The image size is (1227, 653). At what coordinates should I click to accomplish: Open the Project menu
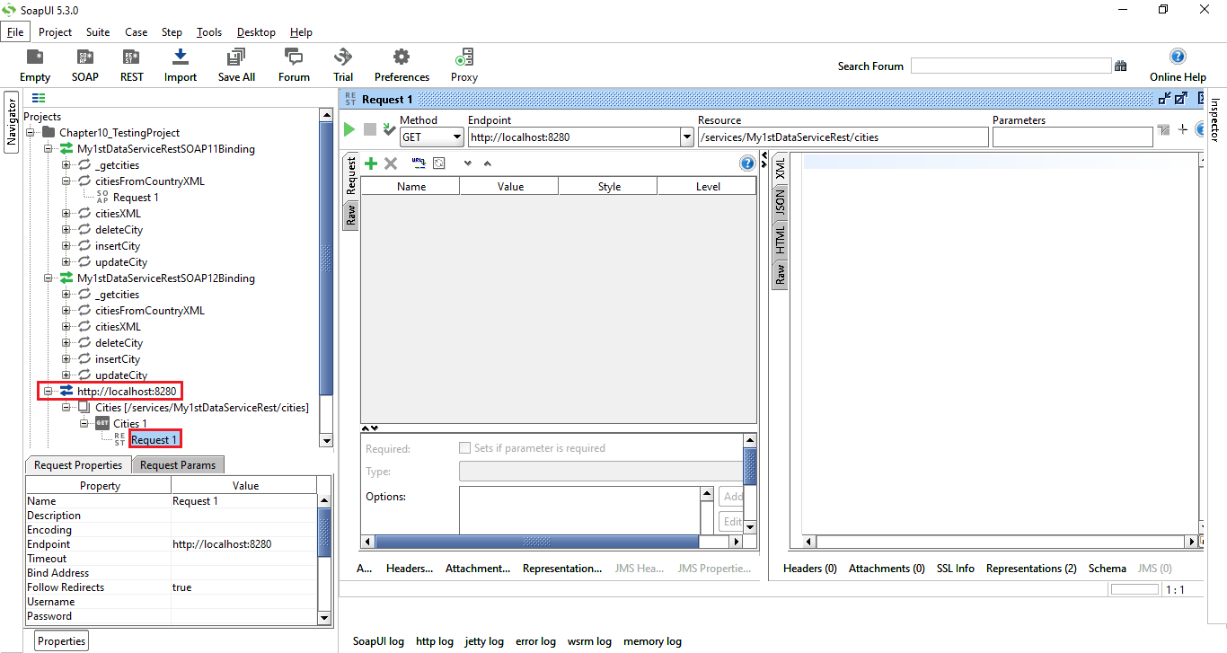click(x=55, y=32)
